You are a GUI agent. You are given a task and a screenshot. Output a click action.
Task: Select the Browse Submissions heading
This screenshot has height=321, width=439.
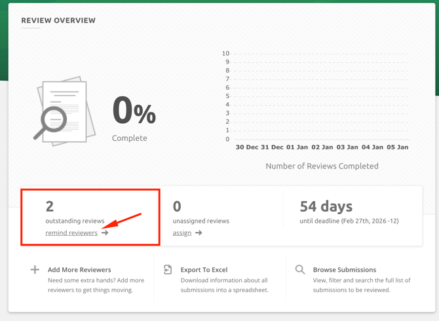[x=344, y=269]
